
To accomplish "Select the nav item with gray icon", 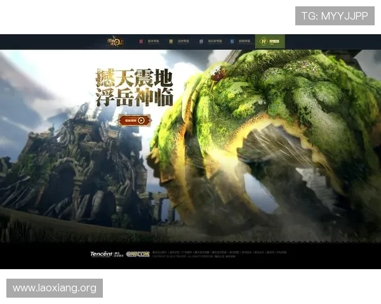I will pos(211,41).
